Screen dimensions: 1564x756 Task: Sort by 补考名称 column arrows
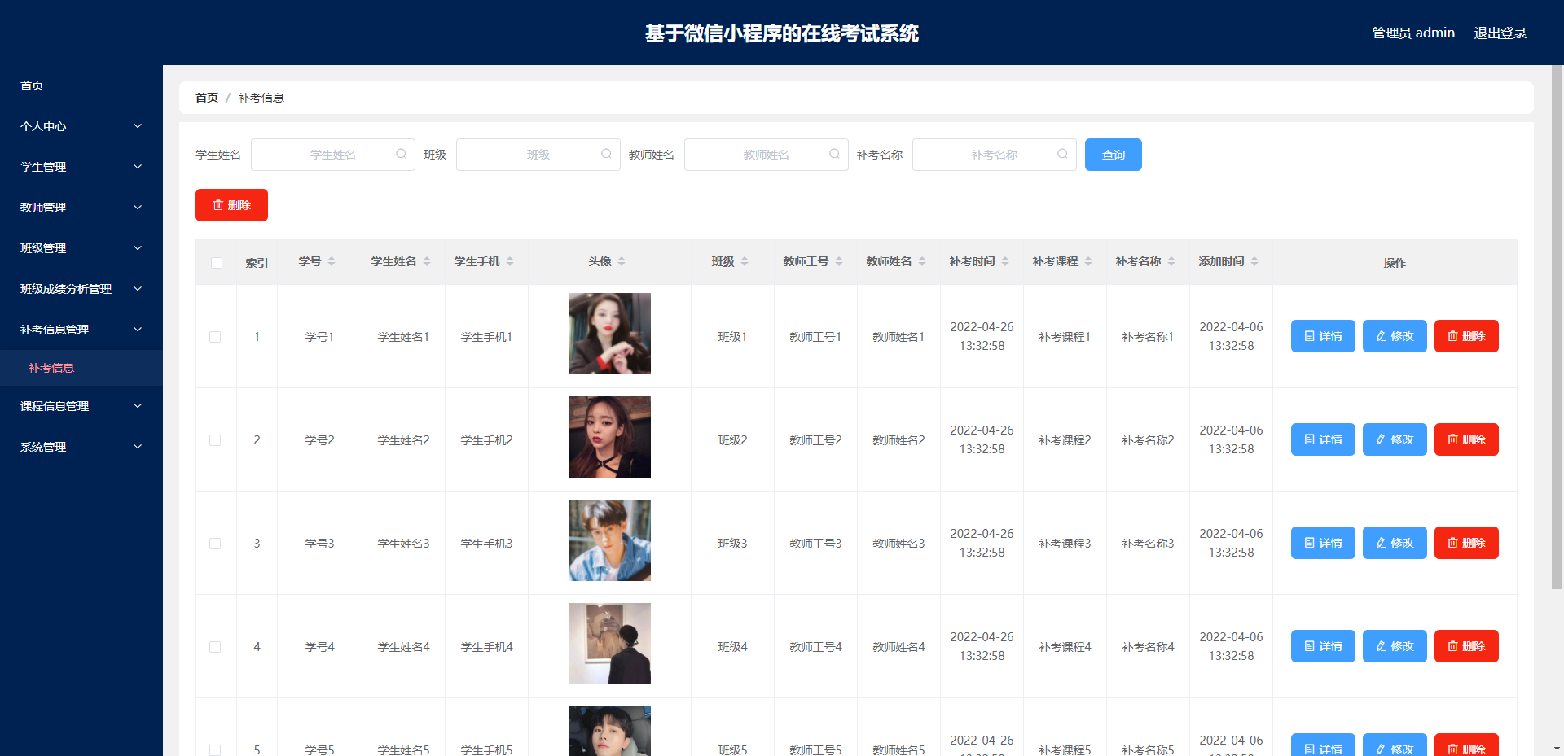1171,261
